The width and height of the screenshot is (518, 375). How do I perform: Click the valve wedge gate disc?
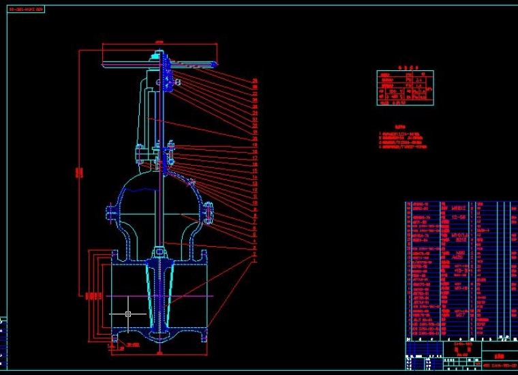(x=159, y=293)
